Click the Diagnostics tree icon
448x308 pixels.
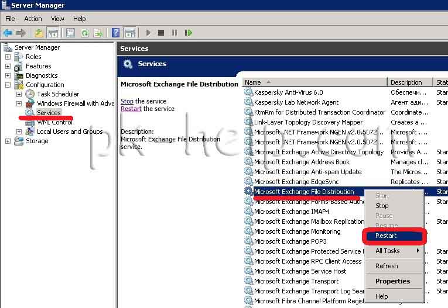[x=19, y=75]
